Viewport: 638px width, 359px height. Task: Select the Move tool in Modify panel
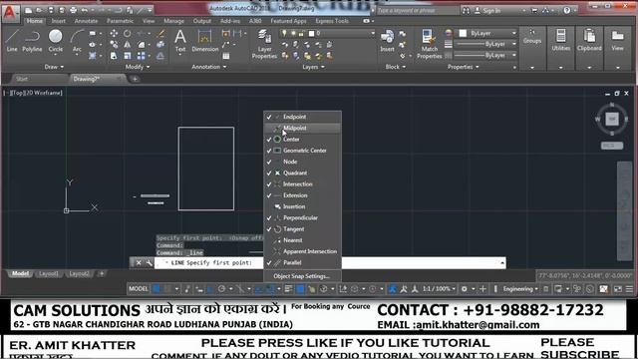pyautogui.click(x=114, y=33)
